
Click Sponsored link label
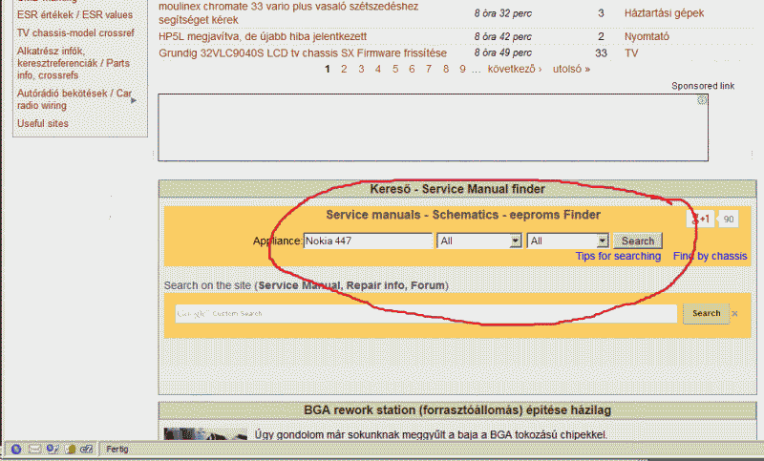click(x=703, y=86)
